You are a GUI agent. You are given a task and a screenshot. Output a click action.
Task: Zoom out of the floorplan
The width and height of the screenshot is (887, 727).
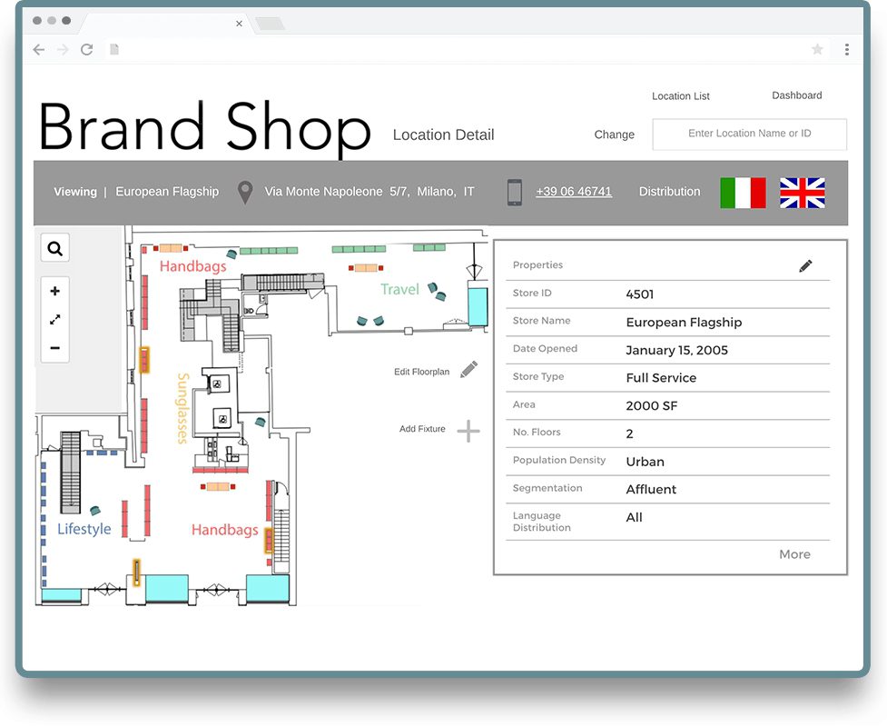pyautogui.click(x=55, y=348)
